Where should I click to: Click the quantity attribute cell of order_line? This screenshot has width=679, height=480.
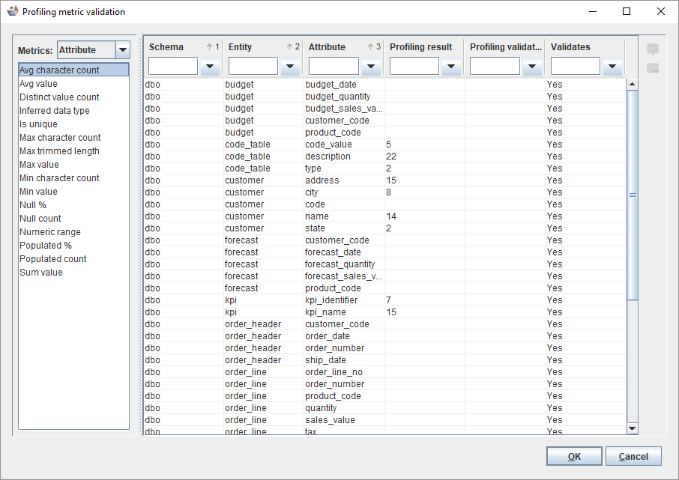point(344,407)
